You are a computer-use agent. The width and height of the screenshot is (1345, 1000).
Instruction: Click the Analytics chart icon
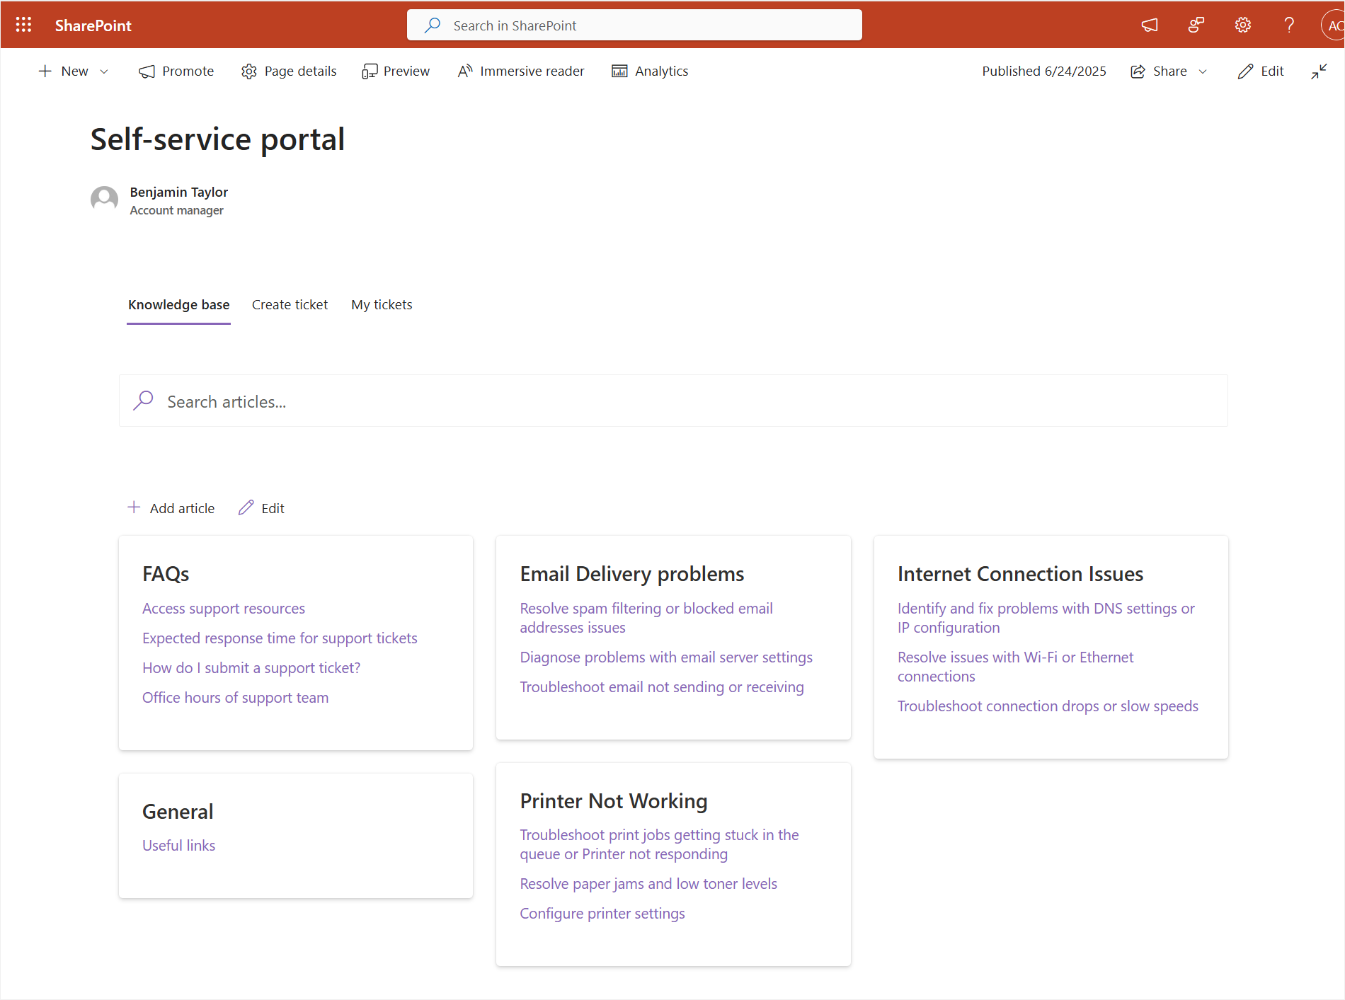(619, 71)
